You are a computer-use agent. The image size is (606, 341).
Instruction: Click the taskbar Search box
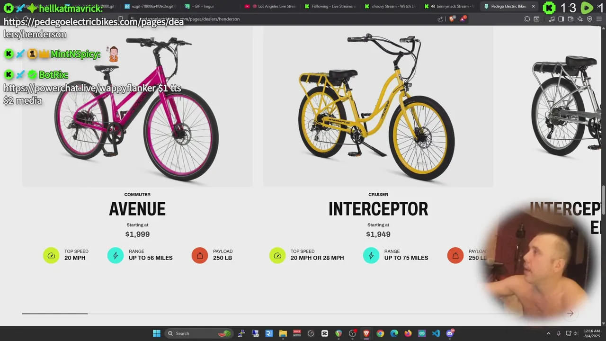coord(199,333)
